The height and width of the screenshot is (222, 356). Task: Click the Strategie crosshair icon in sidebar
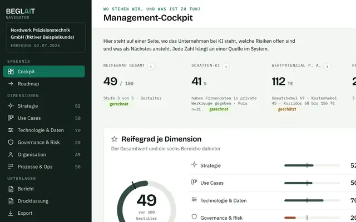pos(11,106)
